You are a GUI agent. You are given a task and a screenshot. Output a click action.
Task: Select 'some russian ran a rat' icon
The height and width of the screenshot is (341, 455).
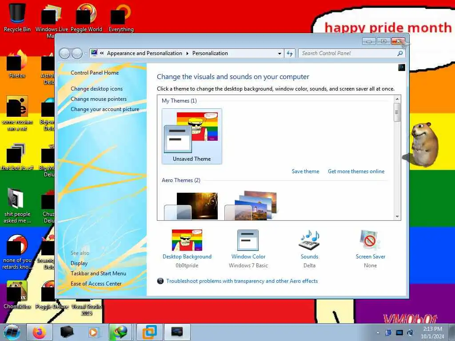click(17, 113)
